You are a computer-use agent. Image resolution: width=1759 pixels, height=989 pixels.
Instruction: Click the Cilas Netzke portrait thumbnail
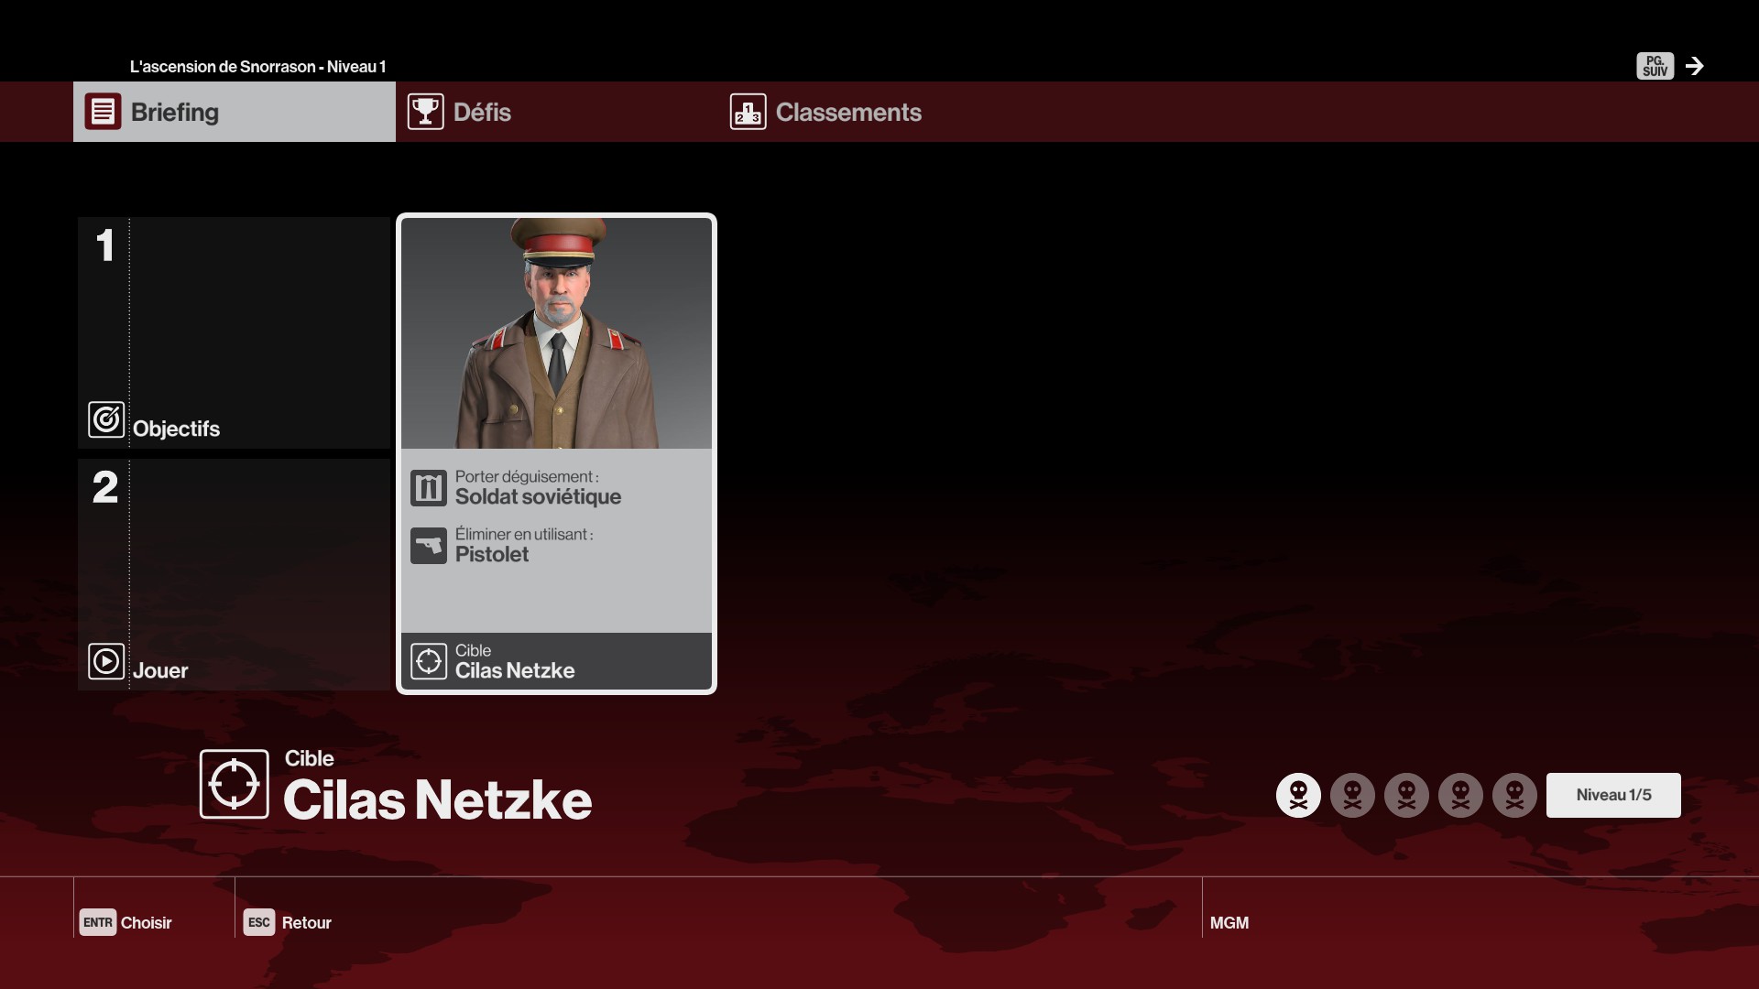click(x=556, y=333)
